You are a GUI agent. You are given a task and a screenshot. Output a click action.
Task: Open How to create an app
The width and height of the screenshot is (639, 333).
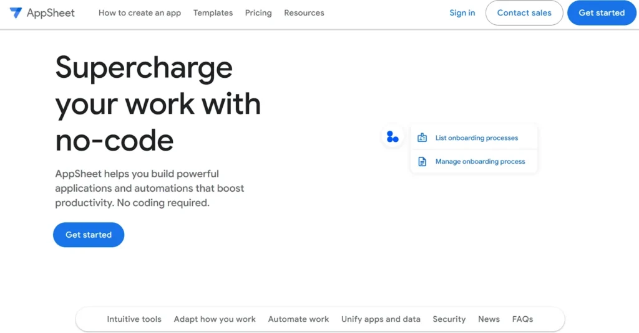(x=140, y=13)
